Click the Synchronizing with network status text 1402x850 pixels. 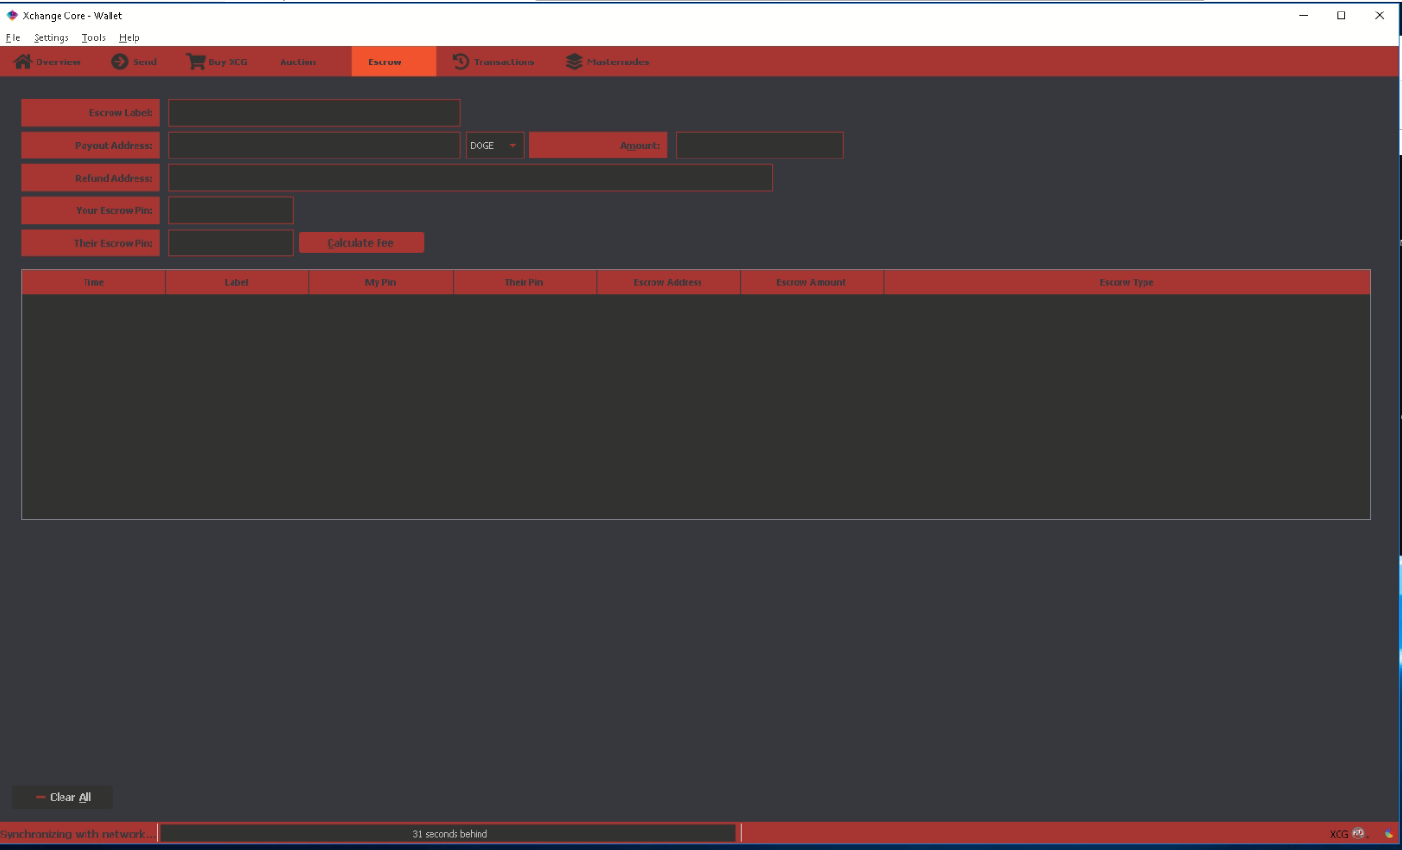[77, 834]
